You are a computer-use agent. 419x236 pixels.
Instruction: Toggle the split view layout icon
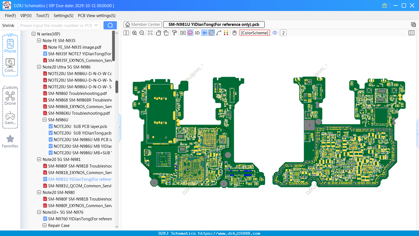[x=126, y=33]
